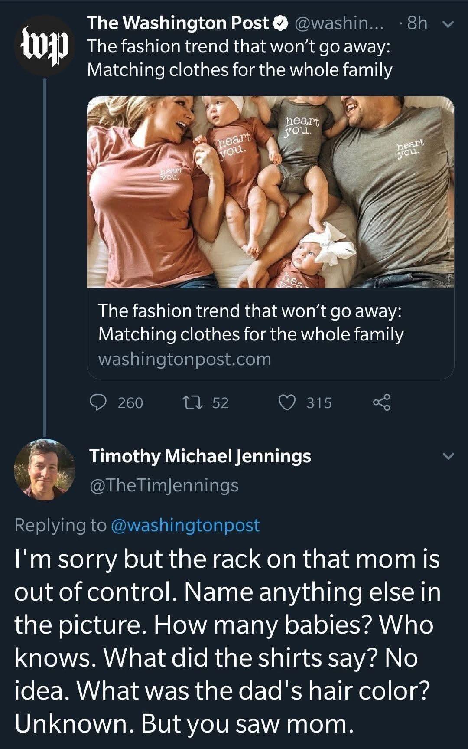
Task: Tap the share icon under the tweet
Action: 381,402
